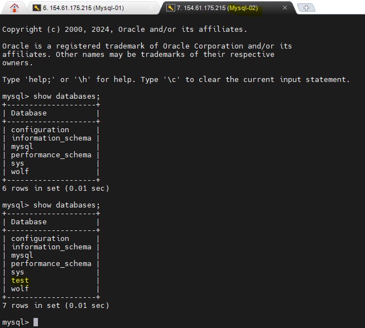This screenshot has width=365, height=328.
Task: Click 'sys' row in the first database list
Action: coord(17,163)
